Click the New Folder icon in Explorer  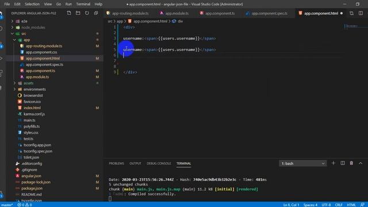(x=78, y=13)
